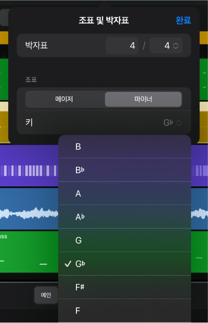Tap 완료 to close the key signature popover

point(183,20)
